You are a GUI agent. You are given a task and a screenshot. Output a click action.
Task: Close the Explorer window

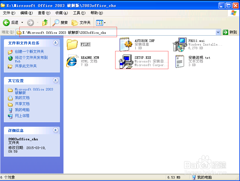[235, 6]
